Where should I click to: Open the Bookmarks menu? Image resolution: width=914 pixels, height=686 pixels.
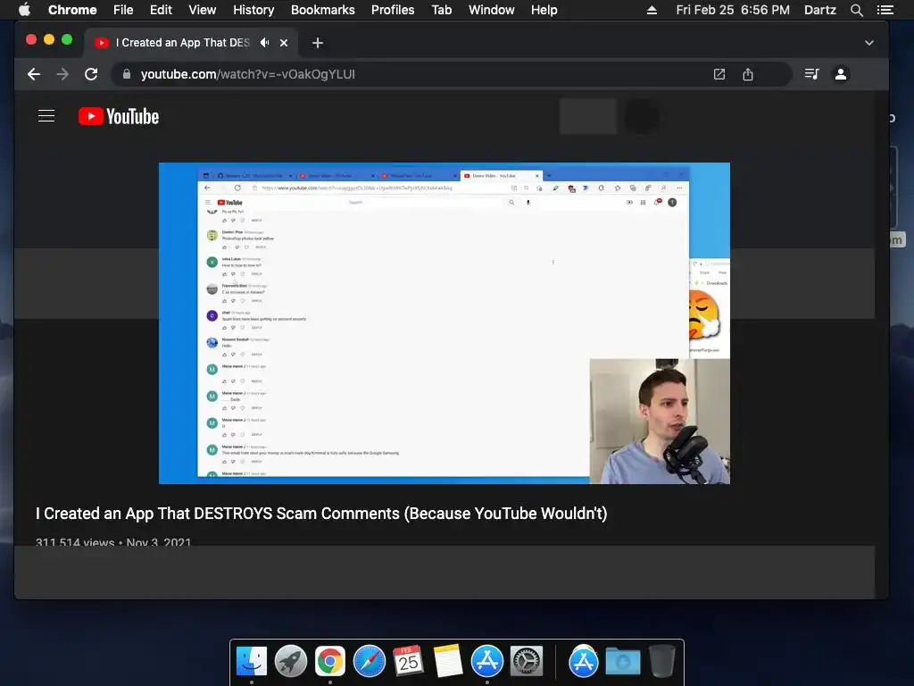[x=323, y=10]
